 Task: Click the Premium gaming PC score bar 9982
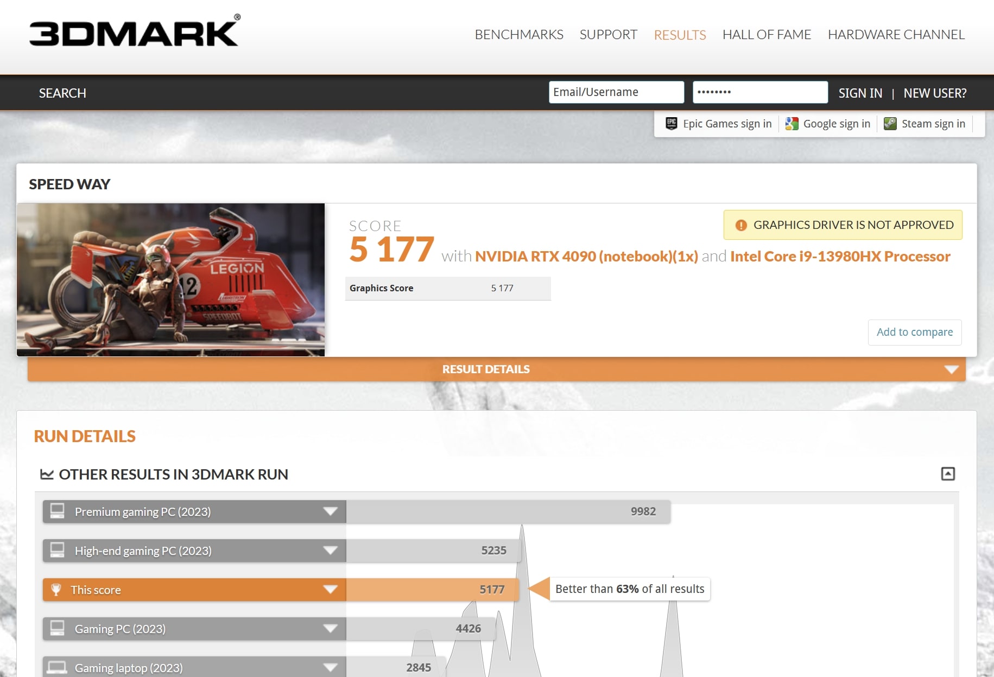tap(508, 512)
